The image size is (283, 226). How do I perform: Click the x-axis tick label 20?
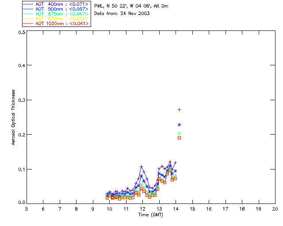tap(275, 209)
